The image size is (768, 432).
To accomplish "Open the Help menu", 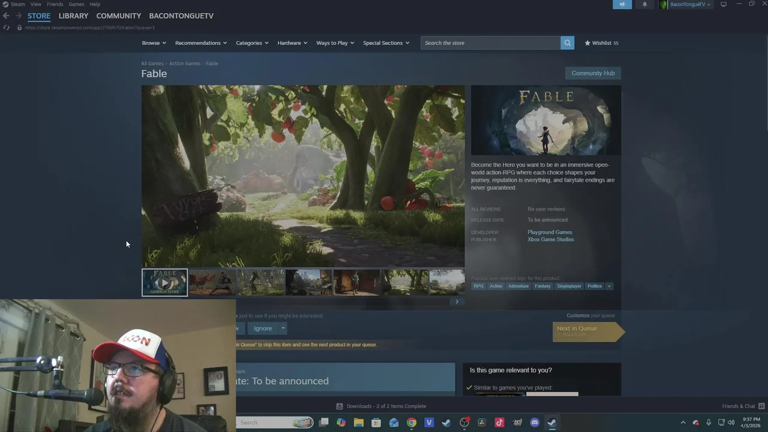I will (95, 4).
